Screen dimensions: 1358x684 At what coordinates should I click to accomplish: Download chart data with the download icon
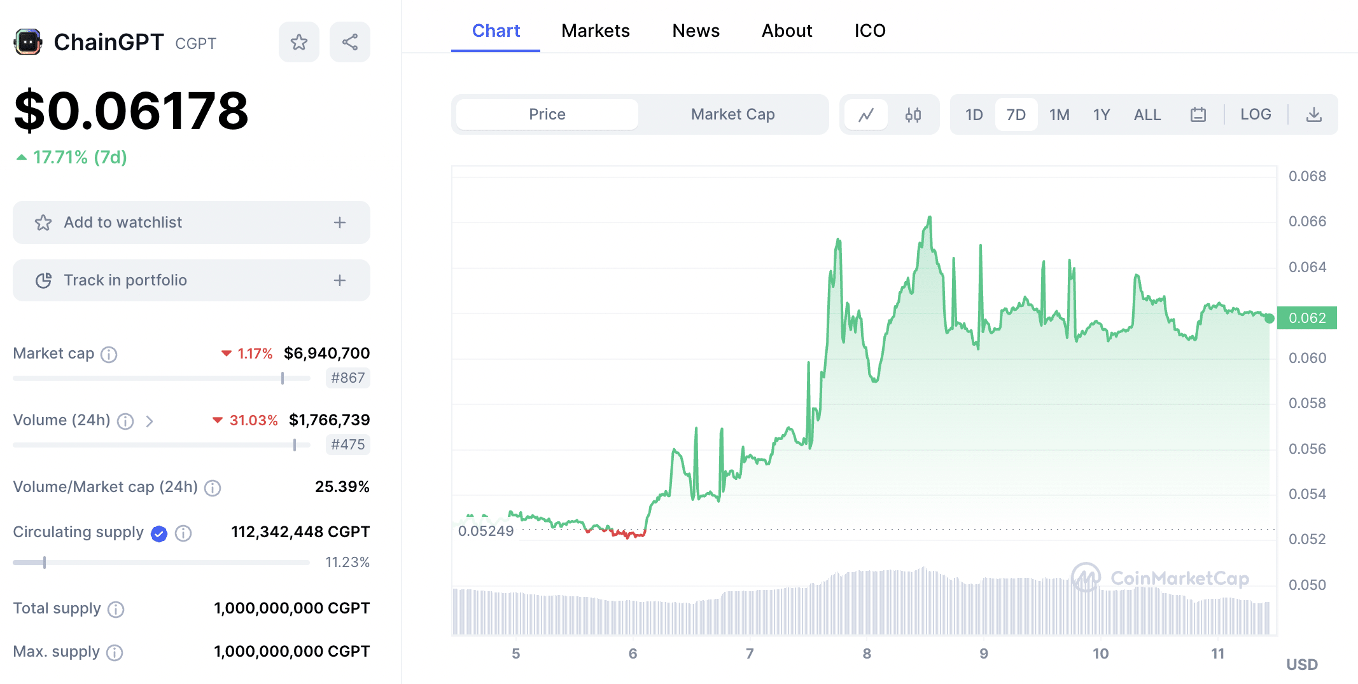point(1314,115)
